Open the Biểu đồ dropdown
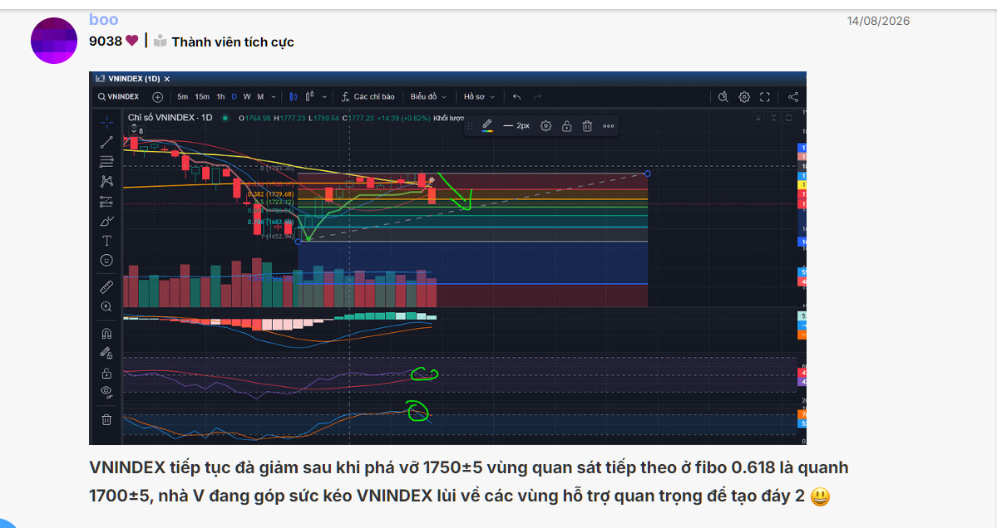Screen dimensions: 997x528 [428, 96]
